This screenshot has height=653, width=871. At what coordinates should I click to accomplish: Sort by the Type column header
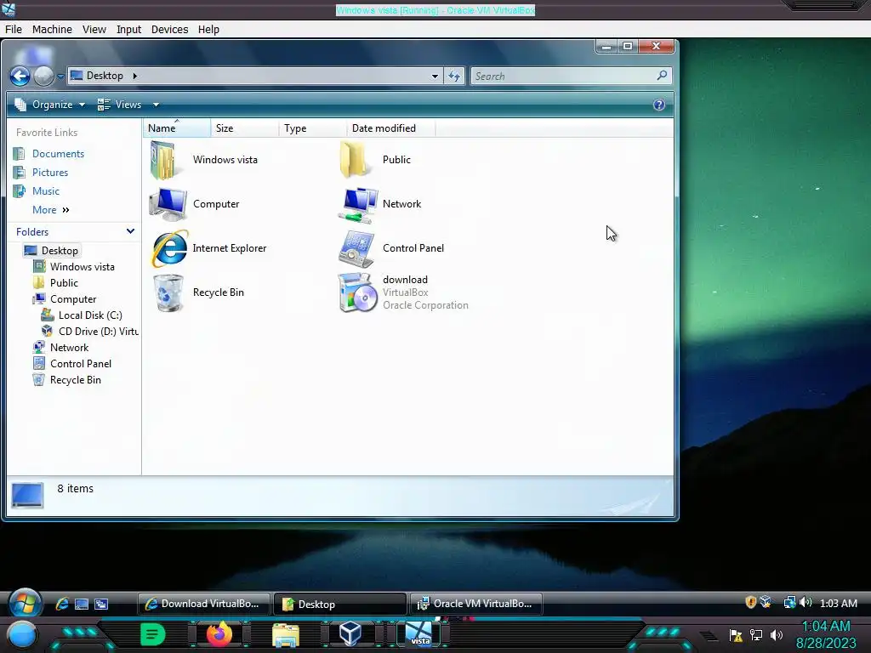point(313,128)
